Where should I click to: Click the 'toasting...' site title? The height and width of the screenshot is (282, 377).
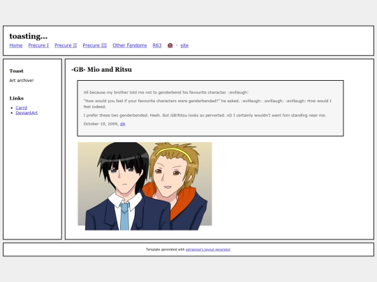[x=29, y=36]
